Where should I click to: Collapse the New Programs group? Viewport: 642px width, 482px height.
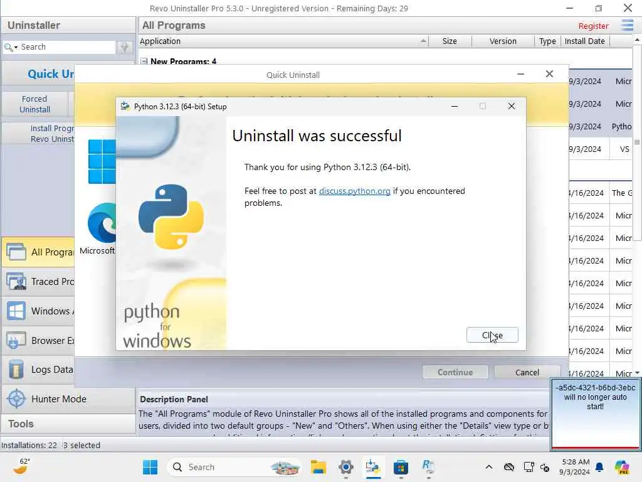144,62
